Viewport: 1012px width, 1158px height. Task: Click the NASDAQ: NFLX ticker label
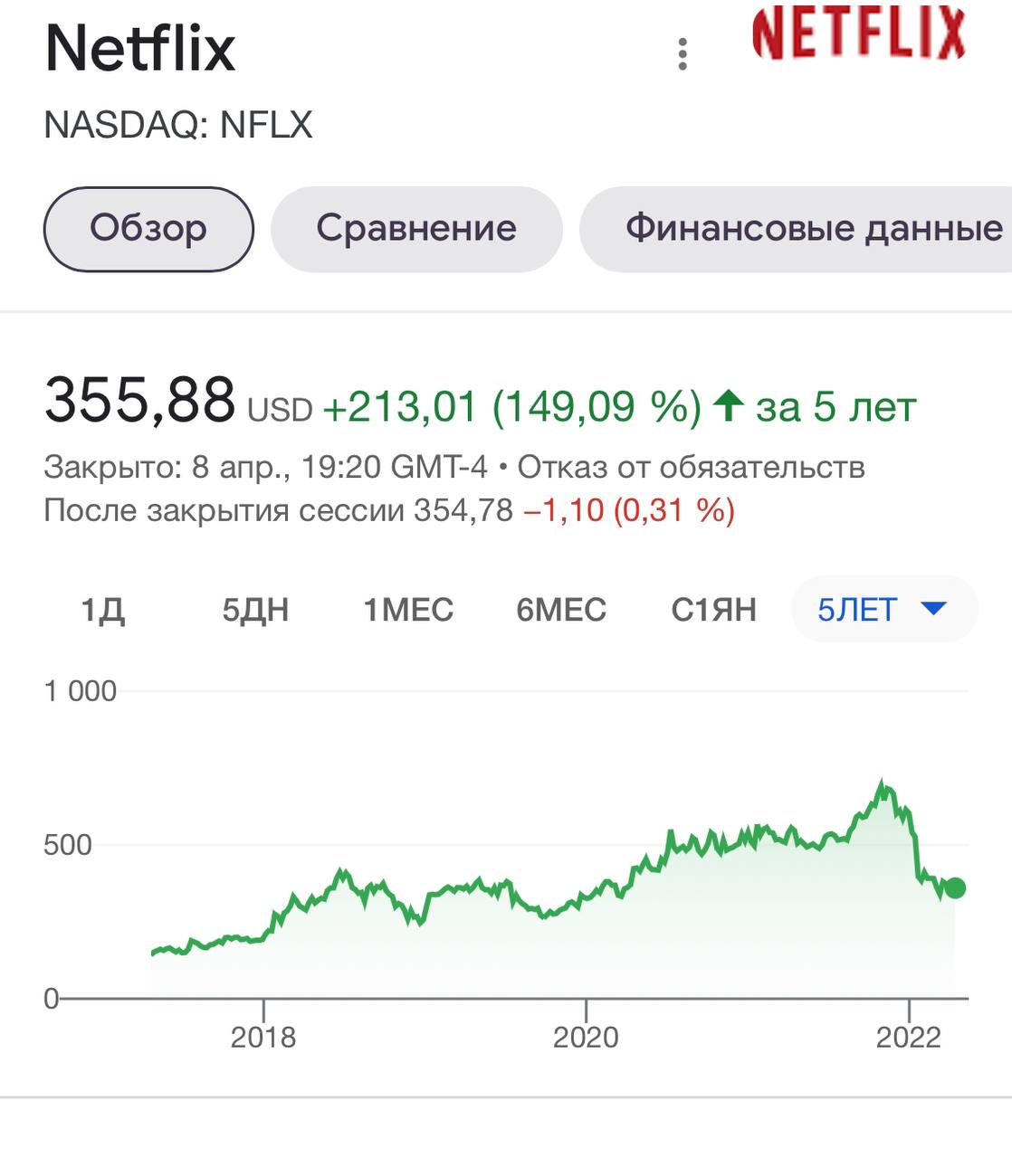tap(178, 125)
